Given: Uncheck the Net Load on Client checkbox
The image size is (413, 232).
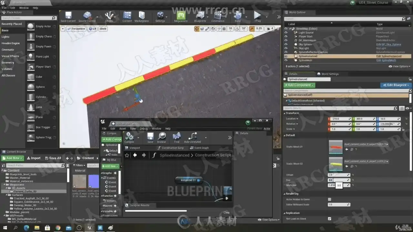Looking at the screenshot, I should pos(329,219).
